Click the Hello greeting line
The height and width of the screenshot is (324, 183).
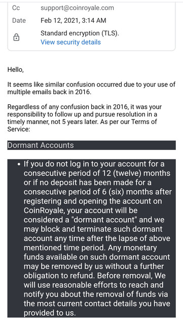tap(16, 70)
